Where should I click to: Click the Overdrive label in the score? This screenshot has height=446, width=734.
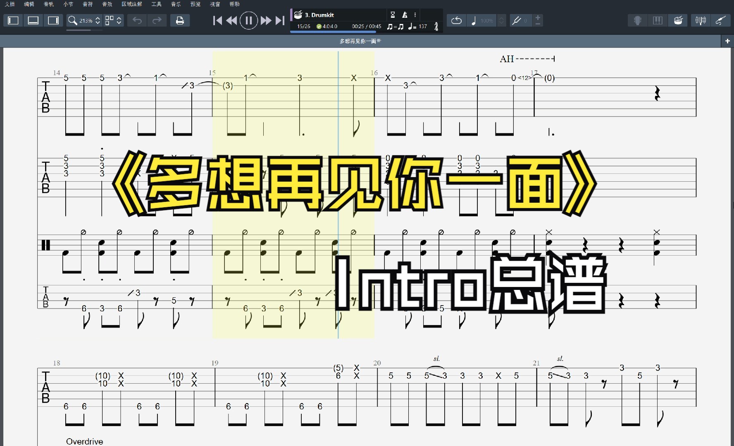coord(85,441)
